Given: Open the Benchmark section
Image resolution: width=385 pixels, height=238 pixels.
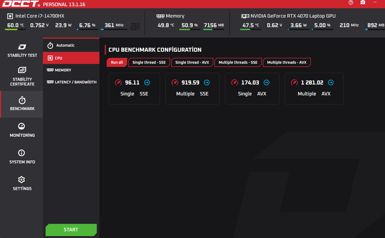Looking at the screenshot, I should 22,104.
